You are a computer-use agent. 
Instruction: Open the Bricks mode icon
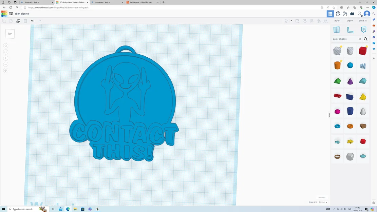tap(352, 14)
